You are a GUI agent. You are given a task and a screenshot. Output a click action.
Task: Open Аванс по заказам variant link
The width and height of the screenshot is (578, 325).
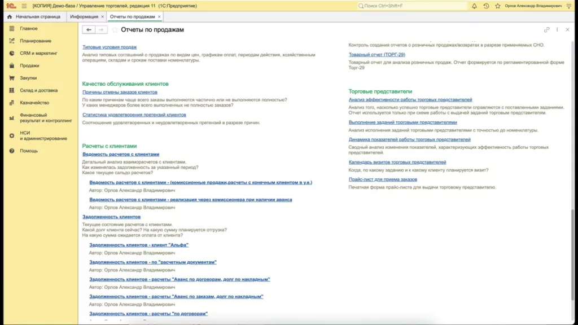[176, 297]
